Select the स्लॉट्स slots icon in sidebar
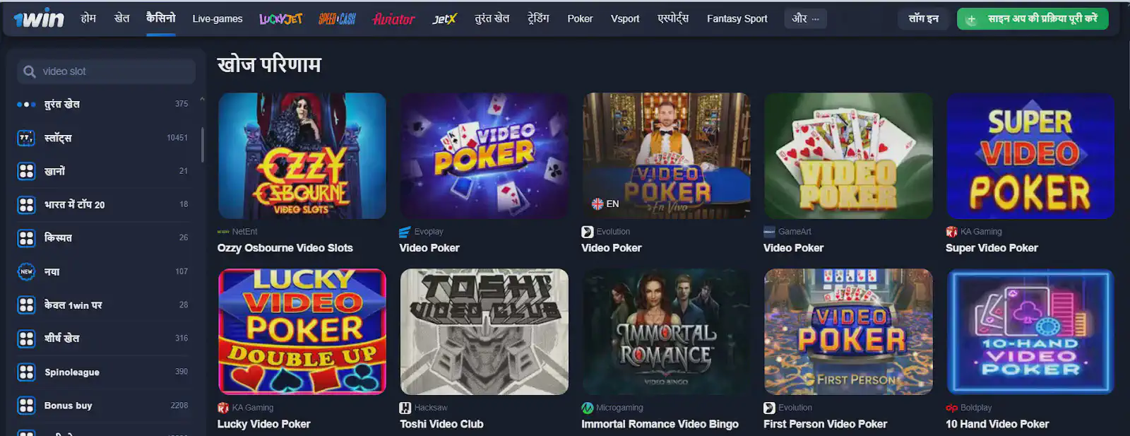1130x436 pixels. pyautogui.click(x=26, y=138)
